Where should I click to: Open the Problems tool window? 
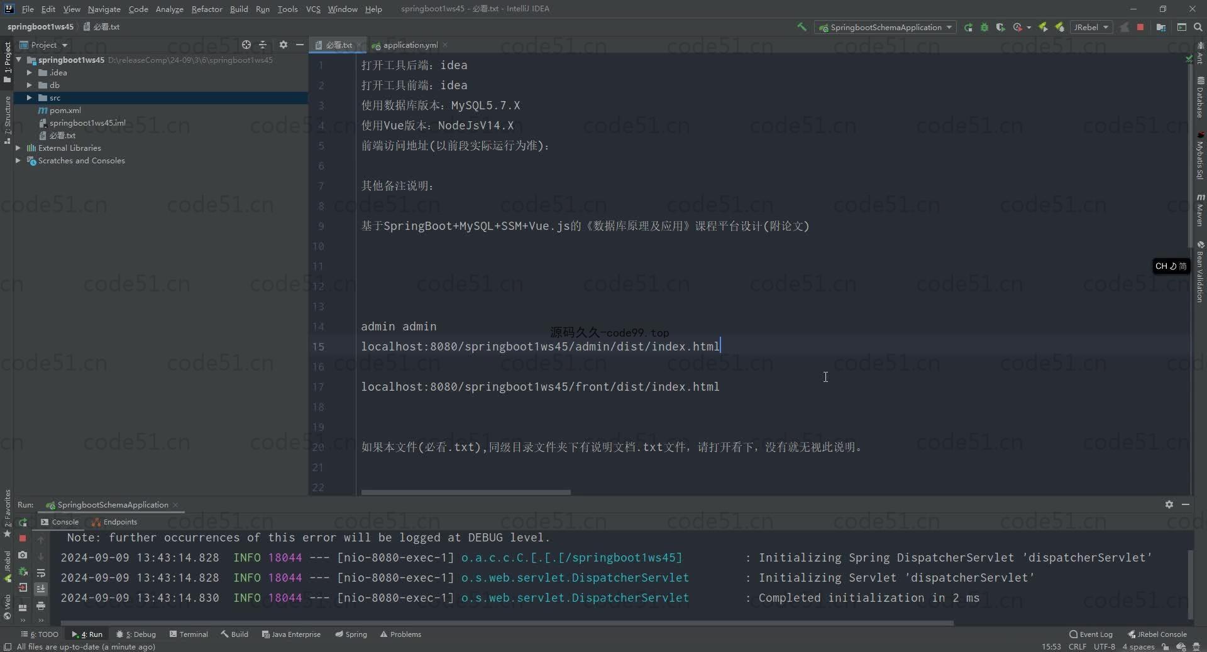(x=400, y=634)
